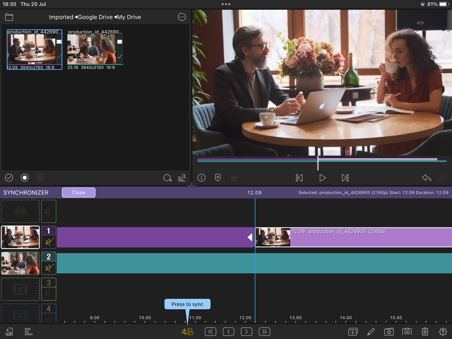Open the help settings gear icon
The width and height of the screenshot is (452, 339).
443,332
